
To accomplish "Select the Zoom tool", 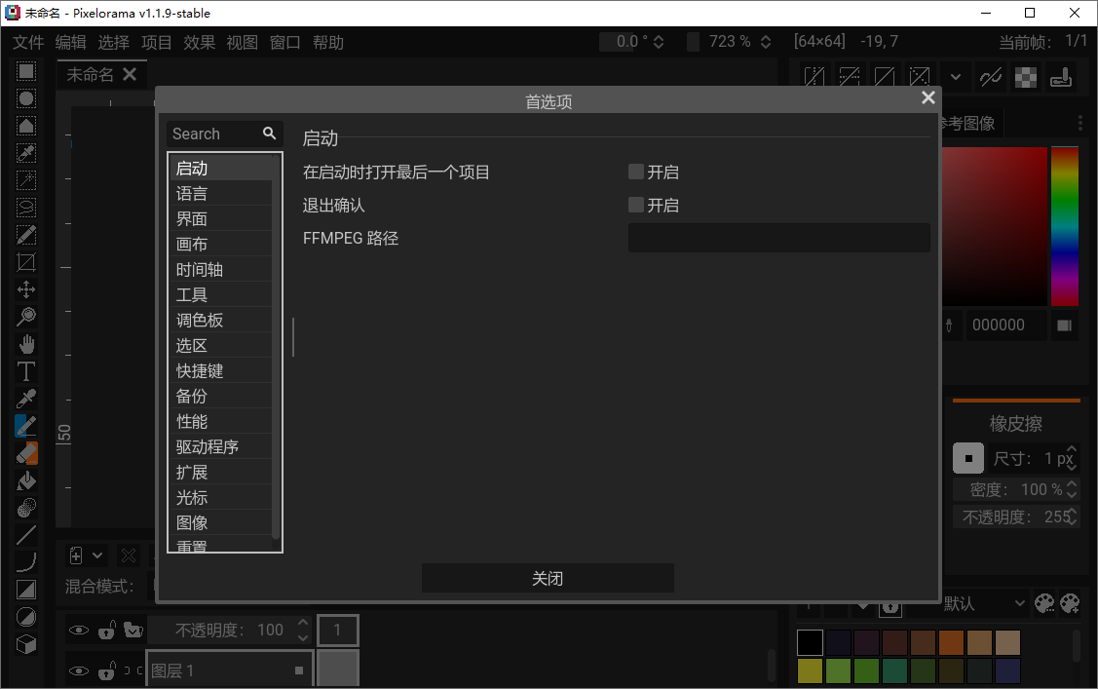I will point(26,316).
